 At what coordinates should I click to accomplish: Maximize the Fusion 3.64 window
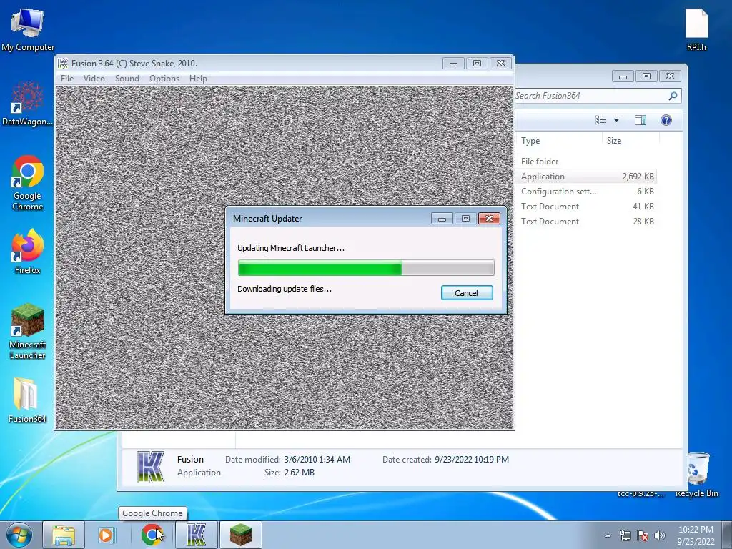click(477, 64)
